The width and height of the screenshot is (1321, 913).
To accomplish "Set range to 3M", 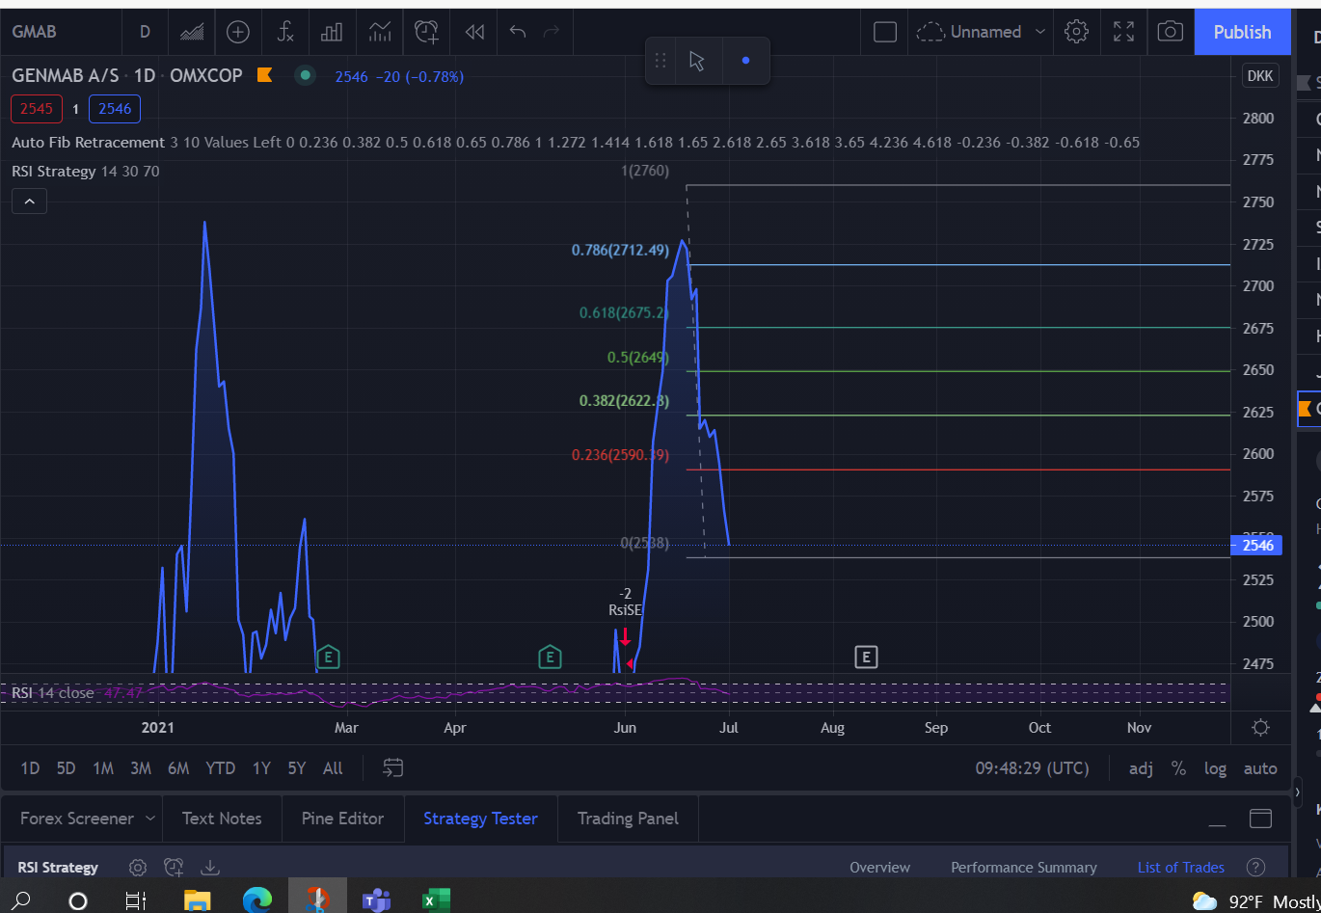I will click(141, 768).
